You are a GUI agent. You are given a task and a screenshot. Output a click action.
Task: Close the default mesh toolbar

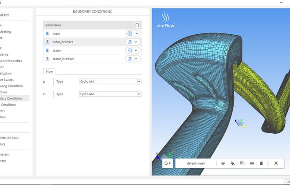(x=276, y=163)
